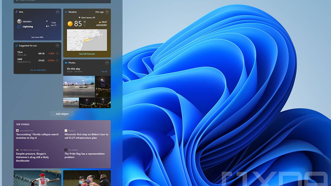Screen dimensions: 331x186
Task: Click the heat advisory warning triangle icon
Action: point(100,22)
